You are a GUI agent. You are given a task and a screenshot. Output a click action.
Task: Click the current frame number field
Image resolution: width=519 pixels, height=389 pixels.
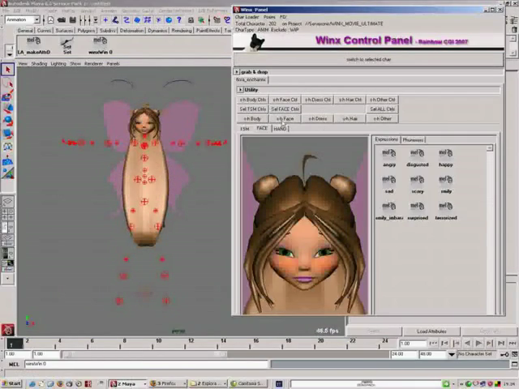click(412, 344)
